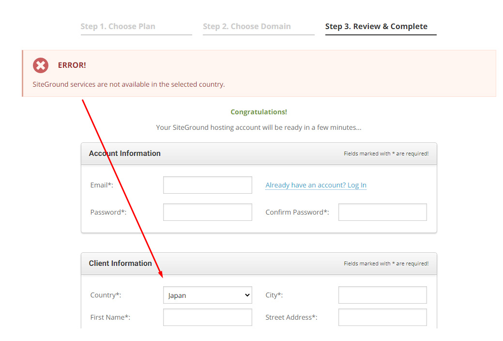
Task: Focus the First Name input field
Action: click(x=208, y=317)
